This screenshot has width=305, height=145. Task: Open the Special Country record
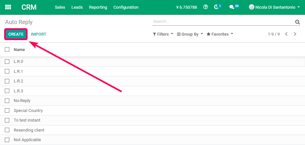tap(28, 110)
